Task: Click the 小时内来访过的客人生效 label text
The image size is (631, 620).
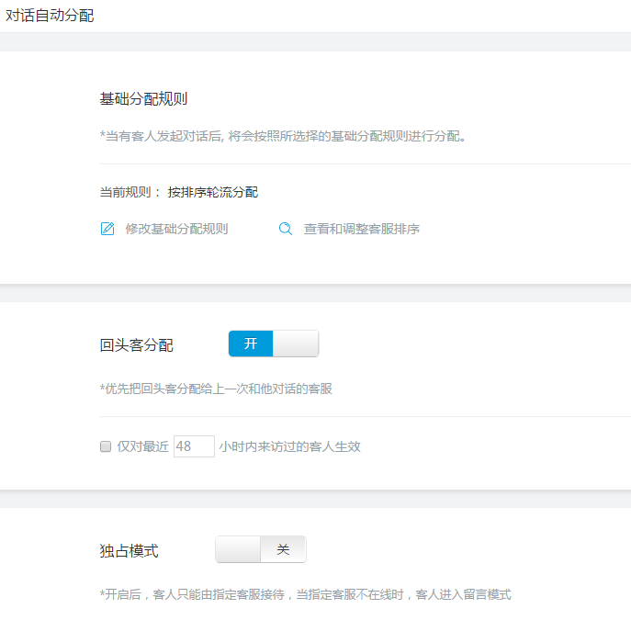Action: pos(289,446)
